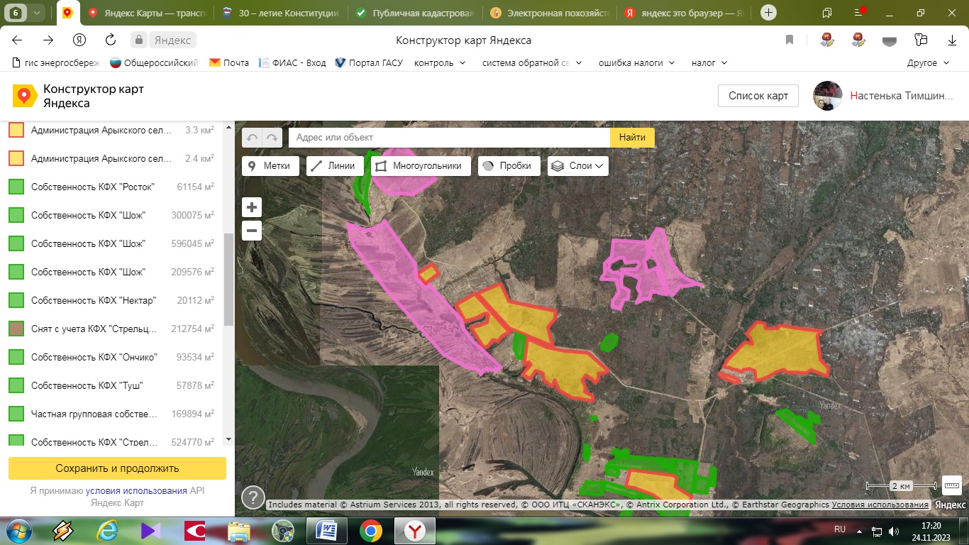Open the Портал ГАСУ bookmark
The height and width of the screenshot is (545, 969).
pyautogui.click(x=368, y=62)
